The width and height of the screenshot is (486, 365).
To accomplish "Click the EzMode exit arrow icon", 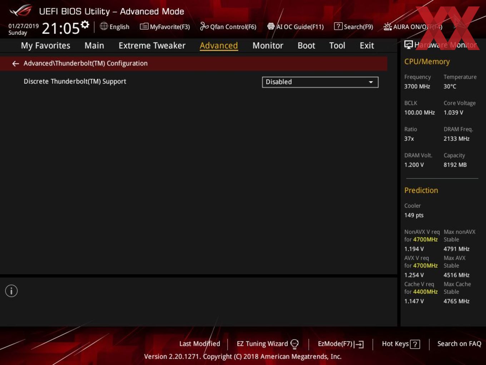I will pyautogui.click(x=359, y=344).
